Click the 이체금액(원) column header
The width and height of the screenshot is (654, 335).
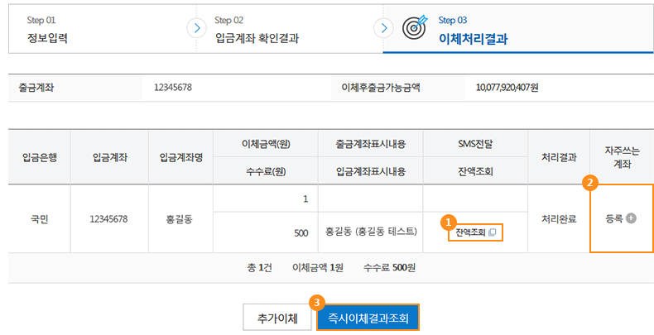click(x=266, y=144)
